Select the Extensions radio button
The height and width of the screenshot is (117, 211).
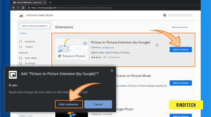21,42
